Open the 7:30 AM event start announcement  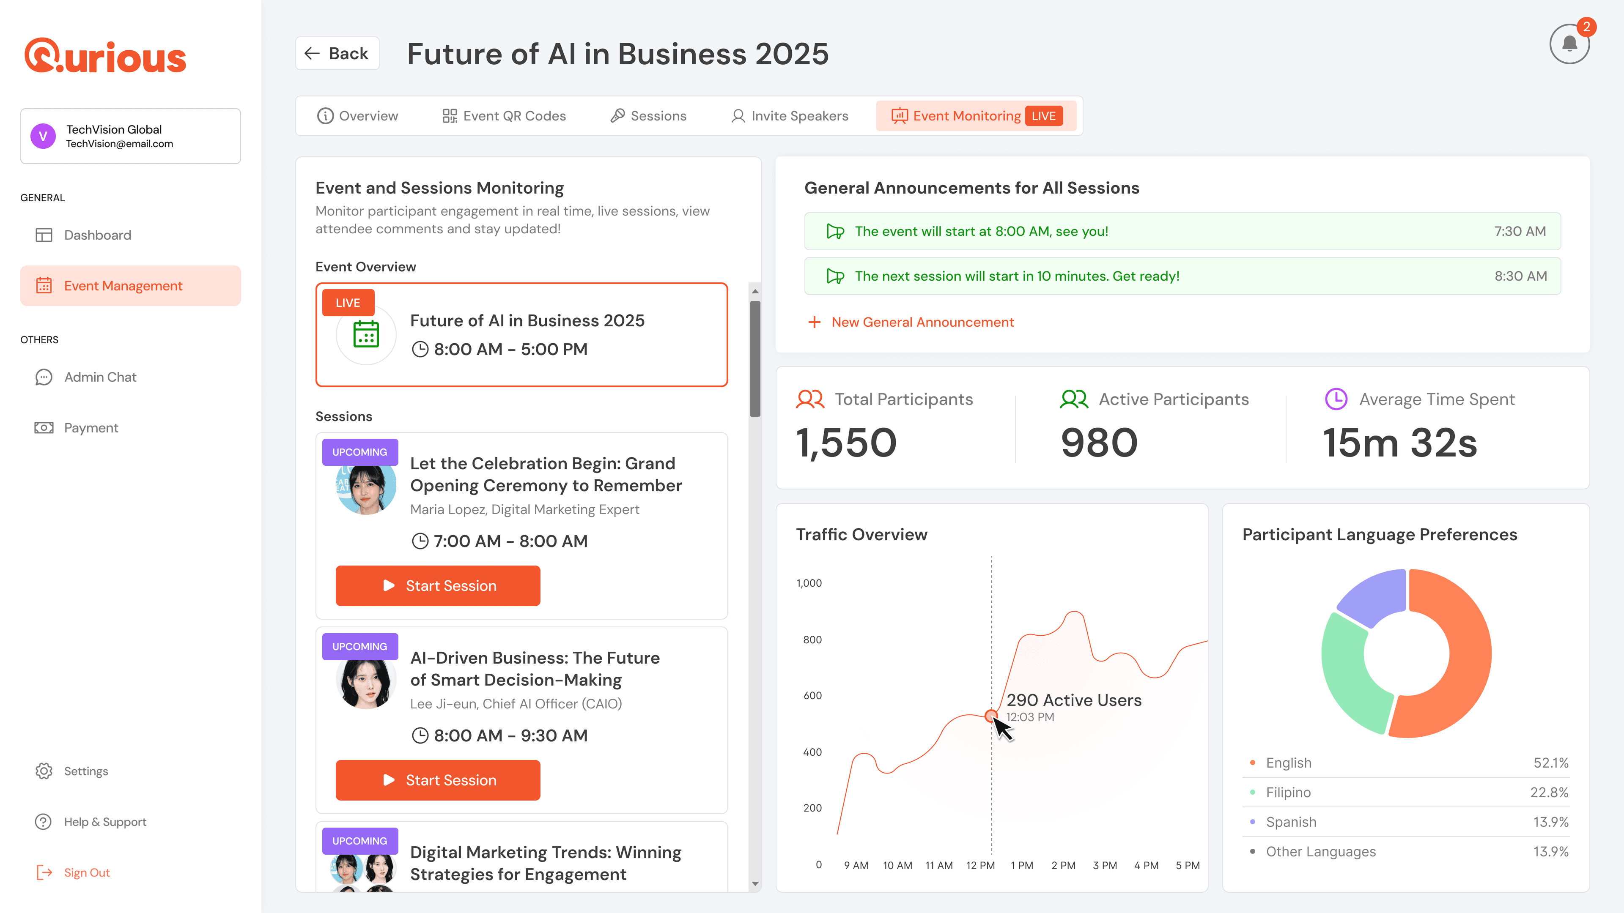1183,231
